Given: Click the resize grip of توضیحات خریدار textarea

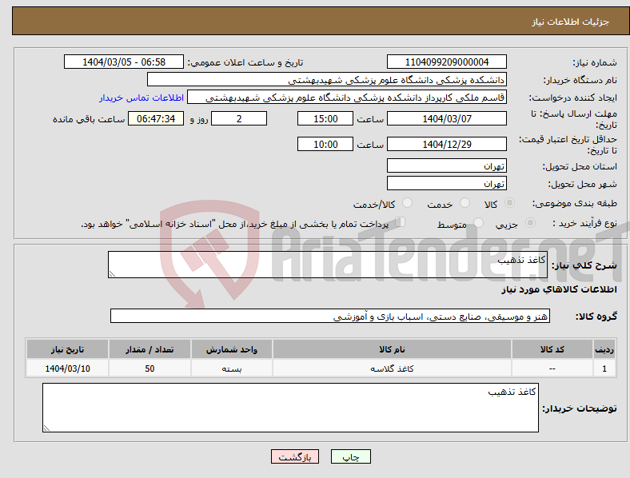Looking at the screenshot, I should (46, 428).
